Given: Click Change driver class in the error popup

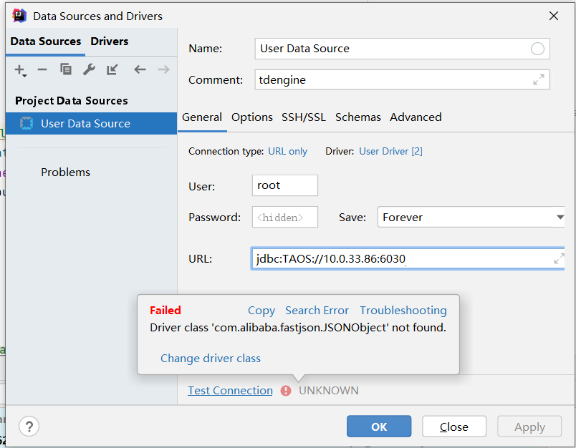Looking at the screenshot, I should tap(210, 358).
